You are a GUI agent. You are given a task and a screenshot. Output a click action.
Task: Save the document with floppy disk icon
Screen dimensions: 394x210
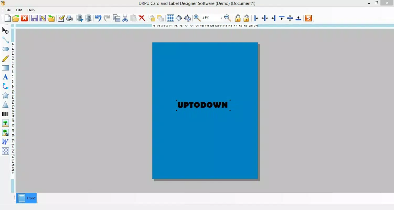pyautogui.click(x=34, y=18)
